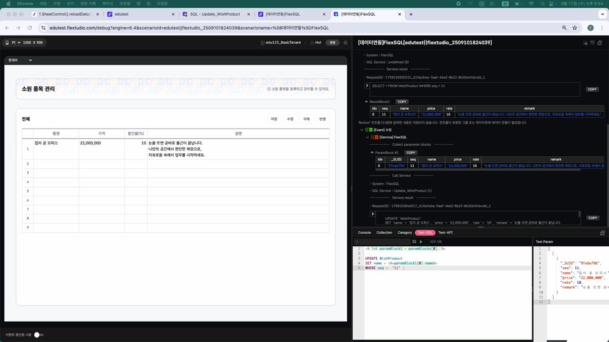Open the Chrome profile avatar
Image resolution: width=609 pixels, height=342 pixels.
[591, 28]
